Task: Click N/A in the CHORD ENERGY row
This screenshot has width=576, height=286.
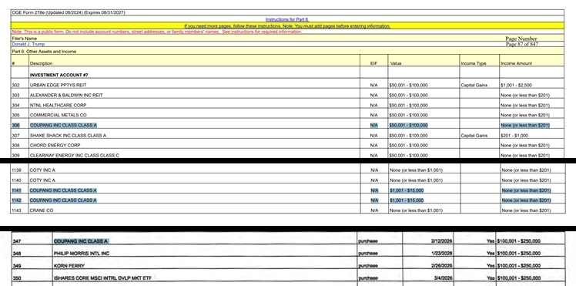Action: (x=374, y=145)
